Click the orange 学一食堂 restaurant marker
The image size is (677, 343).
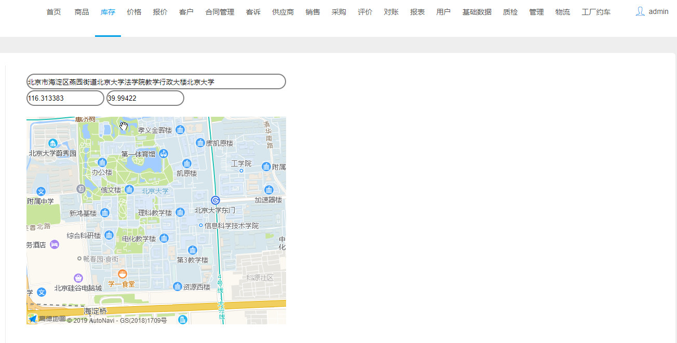121,275
